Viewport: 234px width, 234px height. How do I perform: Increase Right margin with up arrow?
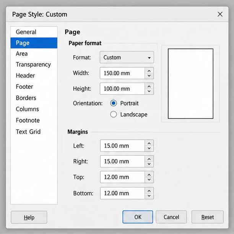(149, 159)
